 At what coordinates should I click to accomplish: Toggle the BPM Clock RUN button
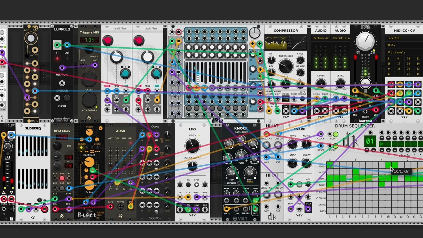point(62,178)
